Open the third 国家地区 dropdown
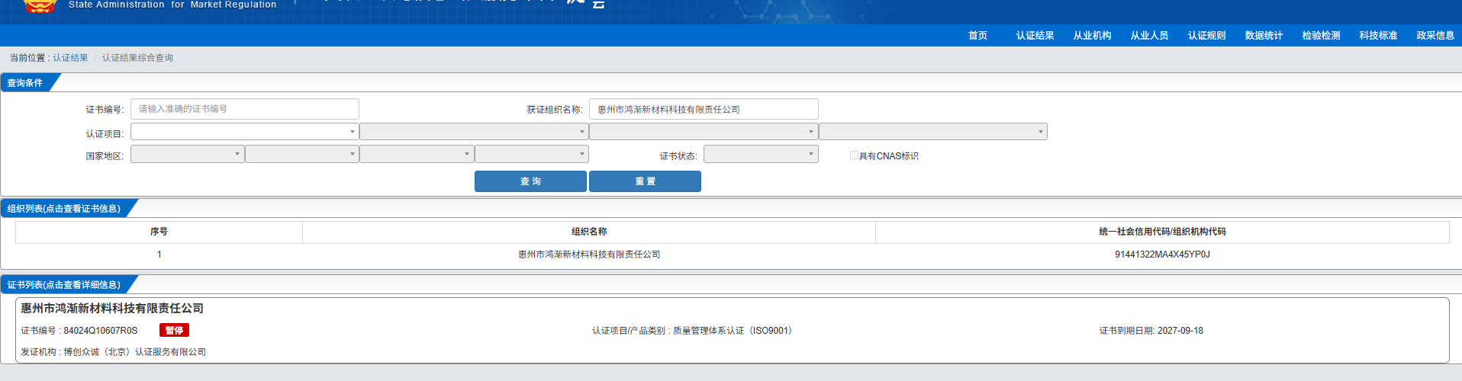 (x=417, y=154)
